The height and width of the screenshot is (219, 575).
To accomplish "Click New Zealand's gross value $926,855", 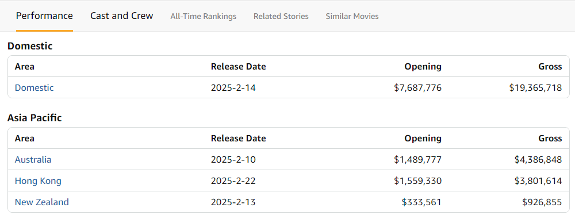I will click(542, 202).
